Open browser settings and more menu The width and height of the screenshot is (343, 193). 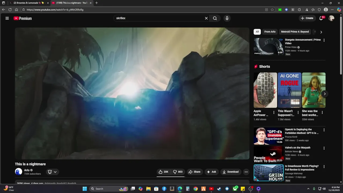[332, 10]
